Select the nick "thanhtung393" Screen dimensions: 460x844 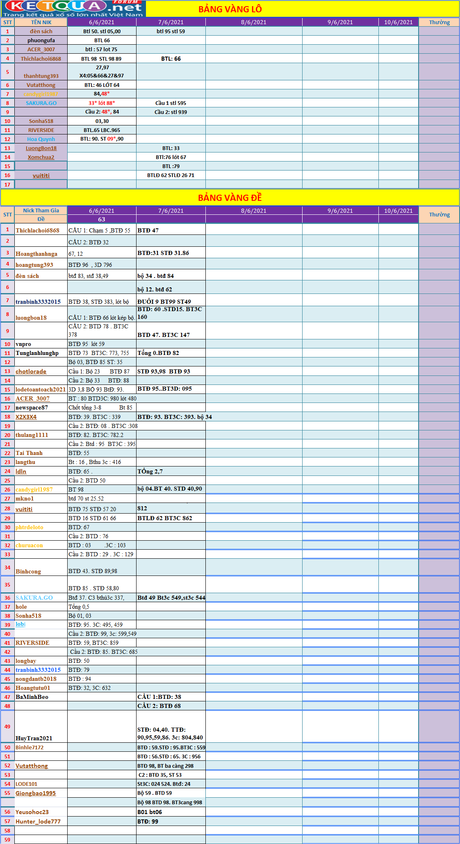41,76
